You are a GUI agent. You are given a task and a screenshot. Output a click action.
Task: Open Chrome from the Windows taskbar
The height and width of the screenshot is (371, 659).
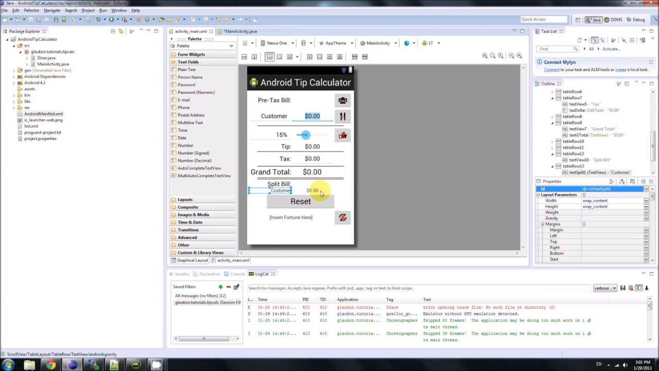(x=50, y=365)
